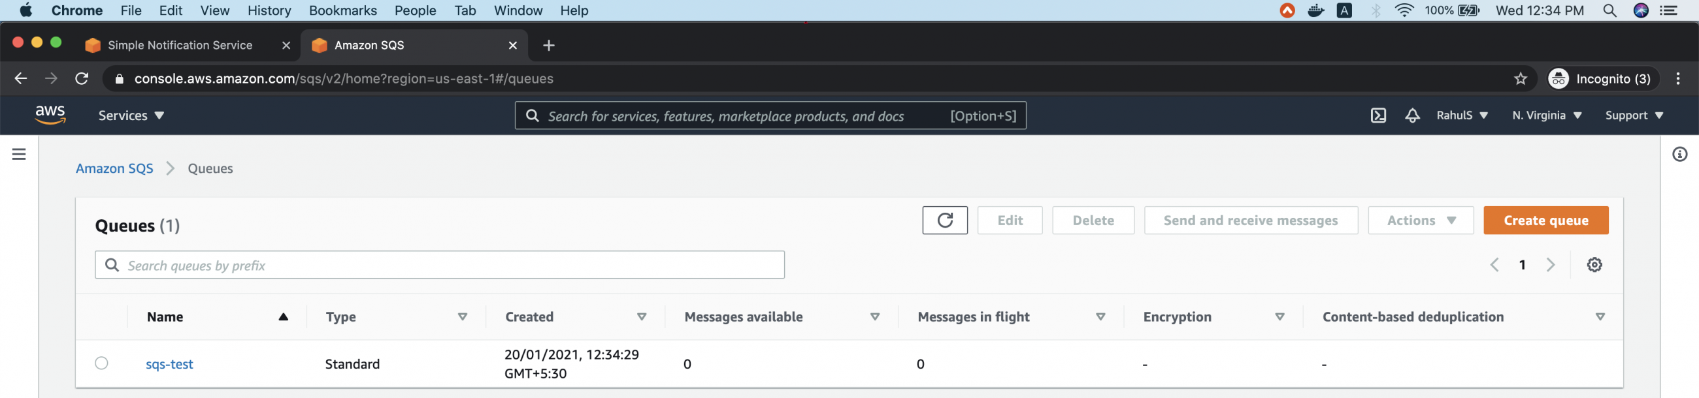Open AWS CloudShell terminal icon
Viewport: 1699px width, 398px height.
(1377, 115)
